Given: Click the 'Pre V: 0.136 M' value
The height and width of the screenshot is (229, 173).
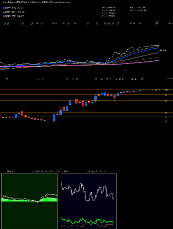Looking at the screenshot, I should [138, 10].
